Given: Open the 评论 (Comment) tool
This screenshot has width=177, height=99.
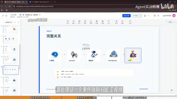Looking at the screenshot, I should pyautogui.click(x=130, y=22).
